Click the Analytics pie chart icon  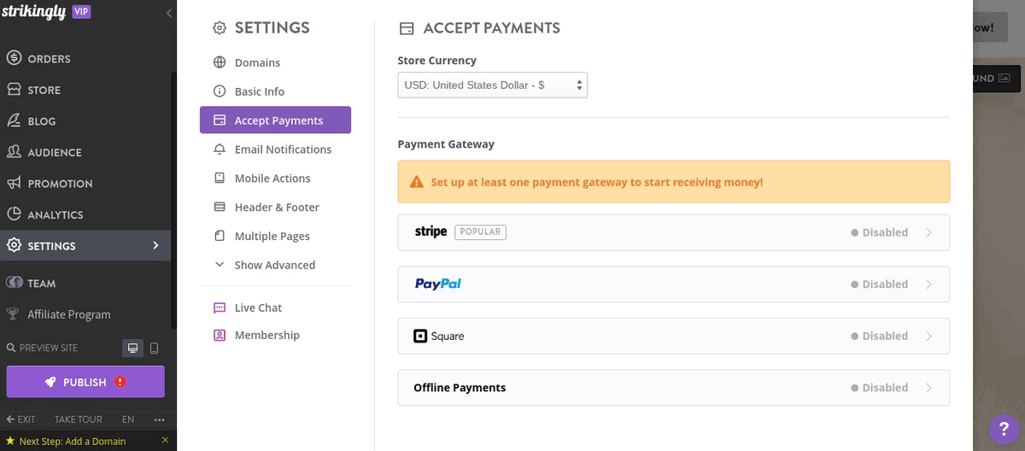(x=14, y=214)
